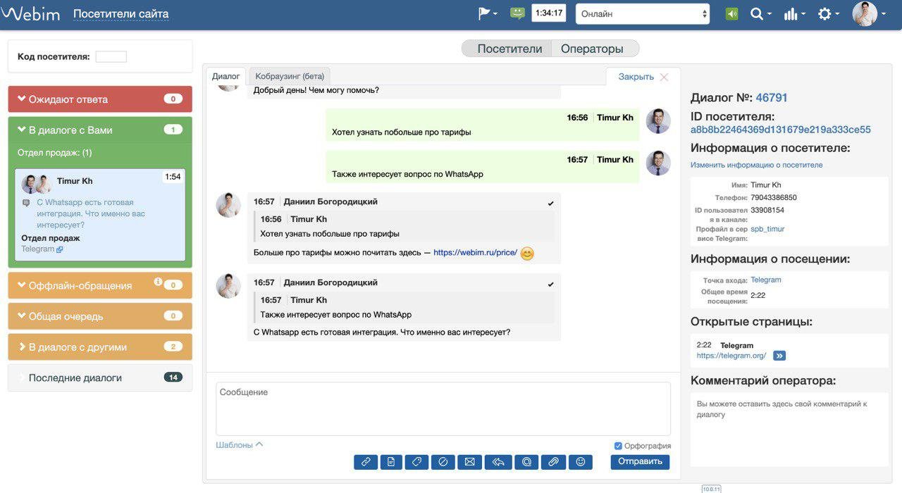
Task: Click the tag icon below message box
Action: pos(417,462)
